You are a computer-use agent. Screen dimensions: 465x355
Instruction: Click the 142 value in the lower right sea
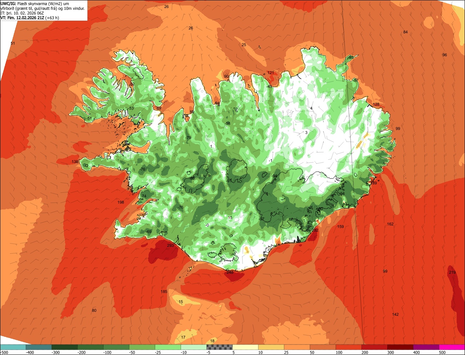396,314
